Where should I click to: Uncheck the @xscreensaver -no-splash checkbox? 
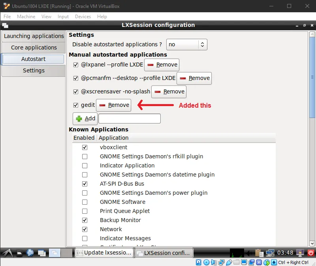click(76, 92)
